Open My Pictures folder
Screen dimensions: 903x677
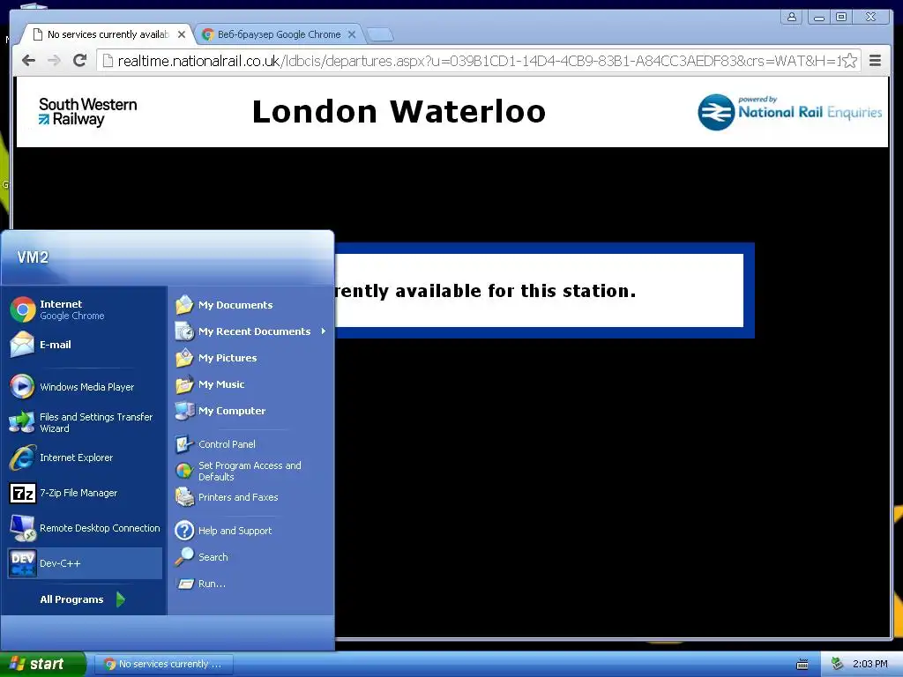pyautogui.click(x=250, y=358)
